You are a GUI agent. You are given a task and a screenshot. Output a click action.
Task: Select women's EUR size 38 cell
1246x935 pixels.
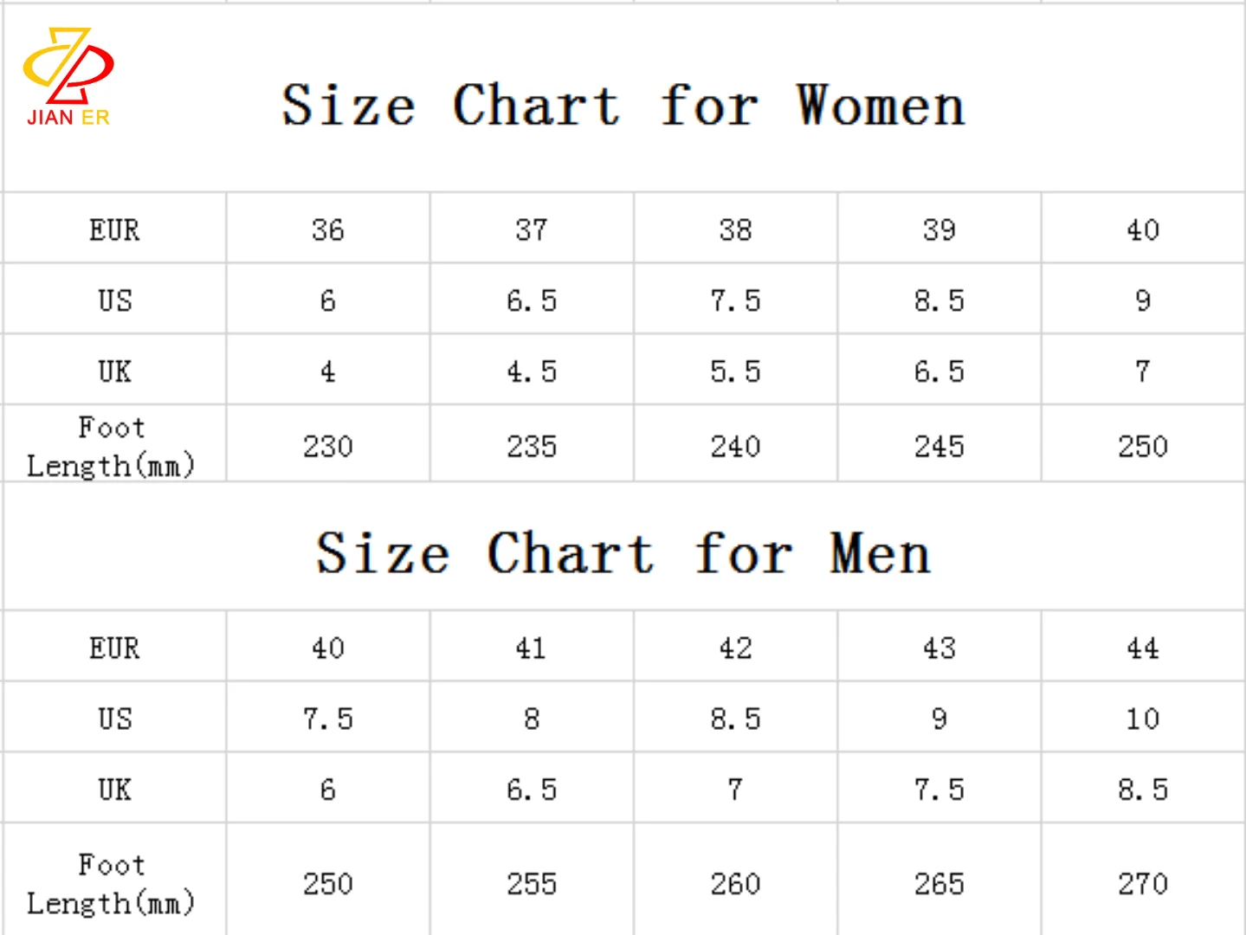pos(735,230)
